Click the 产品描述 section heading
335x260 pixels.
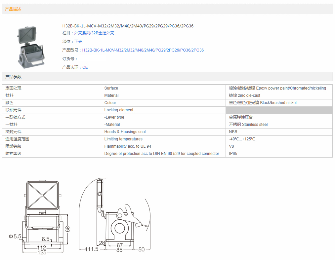13,9
